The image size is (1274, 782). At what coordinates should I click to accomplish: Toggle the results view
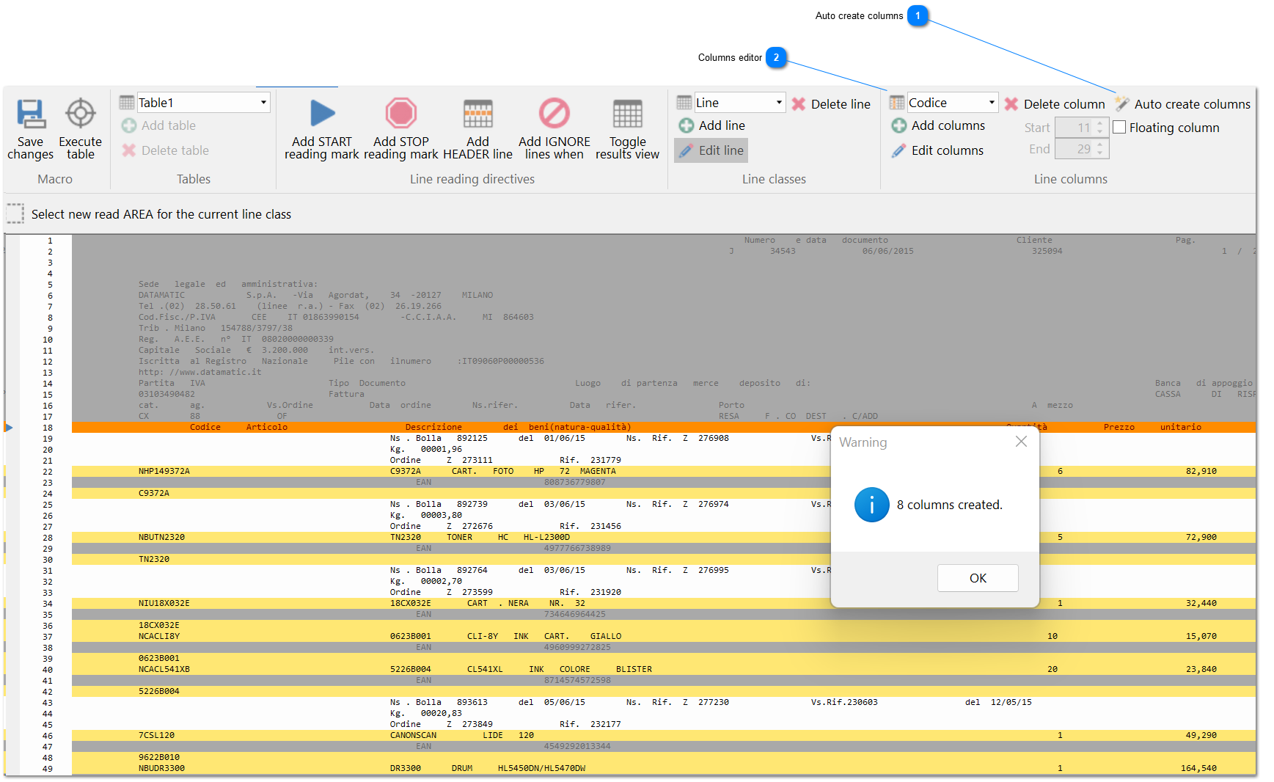pyautogui.click(x=627, y=125)
